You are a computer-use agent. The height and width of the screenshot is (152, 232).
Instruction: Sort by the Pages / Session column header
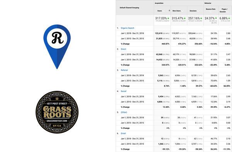(224, 10)
